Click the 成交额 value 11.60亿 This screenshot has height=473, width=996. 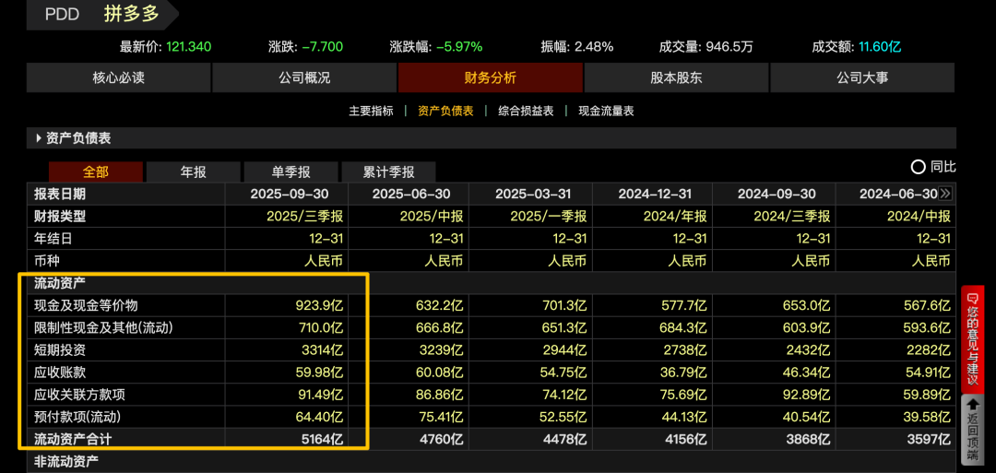(880, 46)
